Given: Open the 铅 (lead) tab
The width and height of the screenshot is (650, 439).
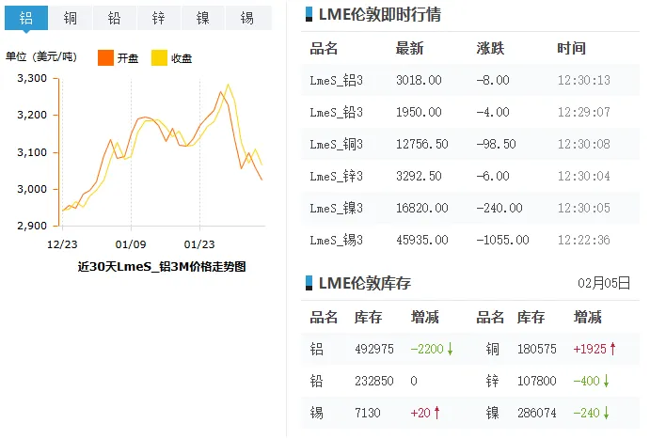Looking at the screenshot, I should (x=115, y=18).
